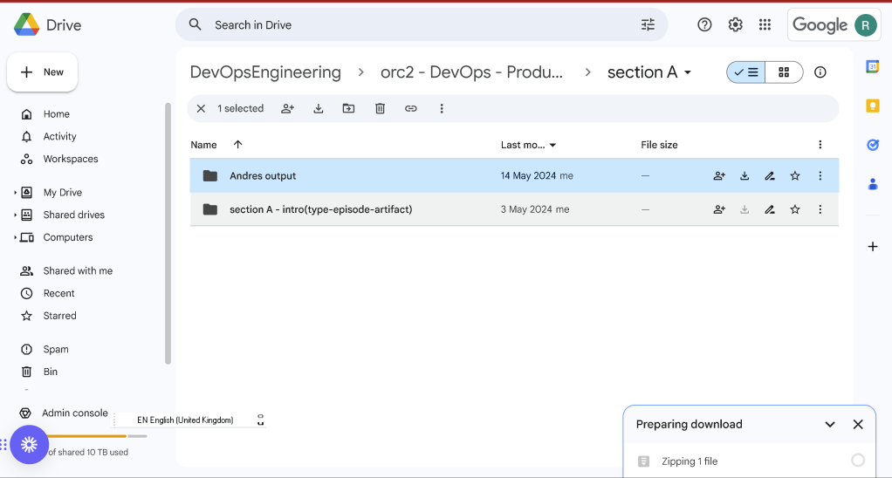Clear selection with the X icon

[x=201, y=108]
